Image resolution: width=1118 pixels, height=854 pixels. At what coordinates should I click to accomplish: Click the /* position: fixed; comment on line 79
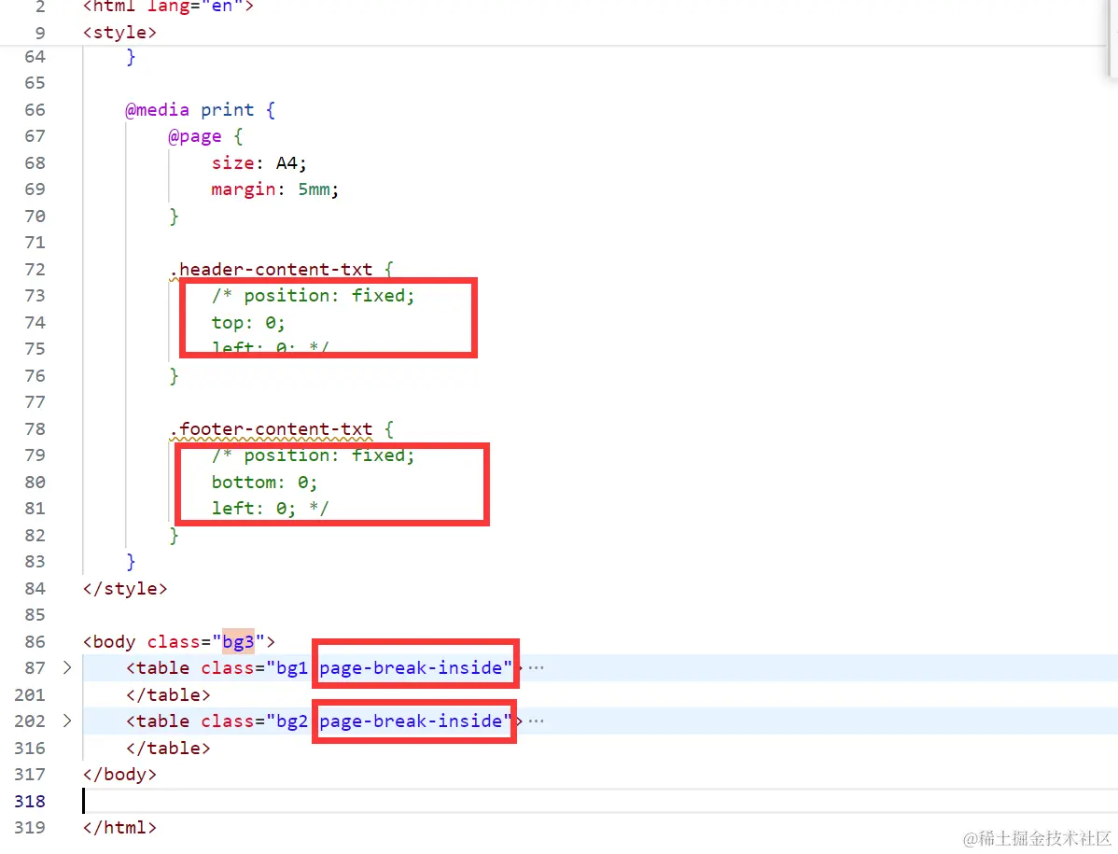click(x=313, y=455)
